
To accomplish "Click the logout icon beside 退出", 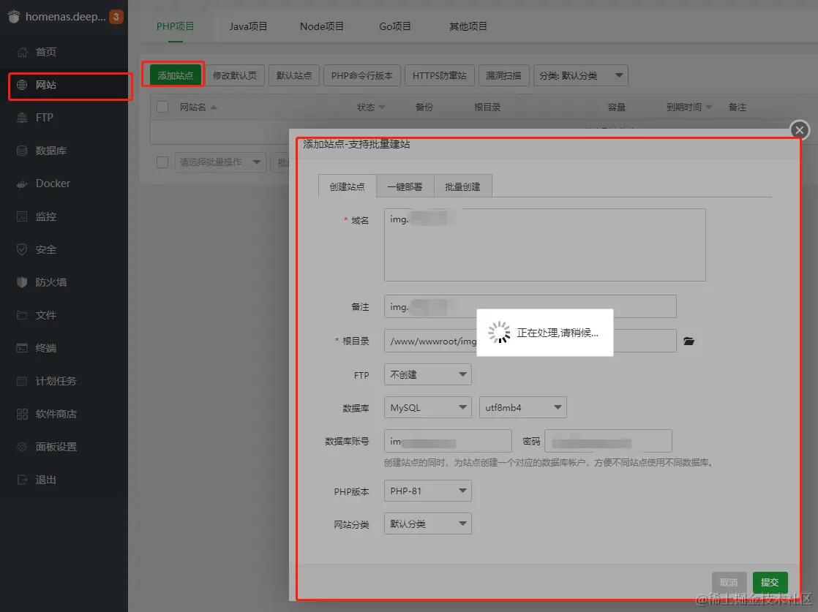I will (22, 480).
